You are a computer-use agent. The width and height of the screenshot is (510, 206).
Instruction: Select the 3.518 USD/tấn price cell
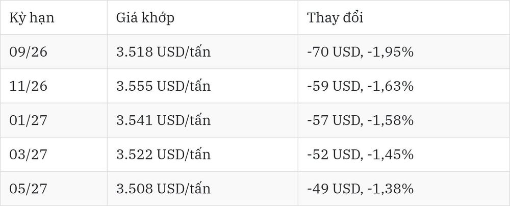(202, 51)
